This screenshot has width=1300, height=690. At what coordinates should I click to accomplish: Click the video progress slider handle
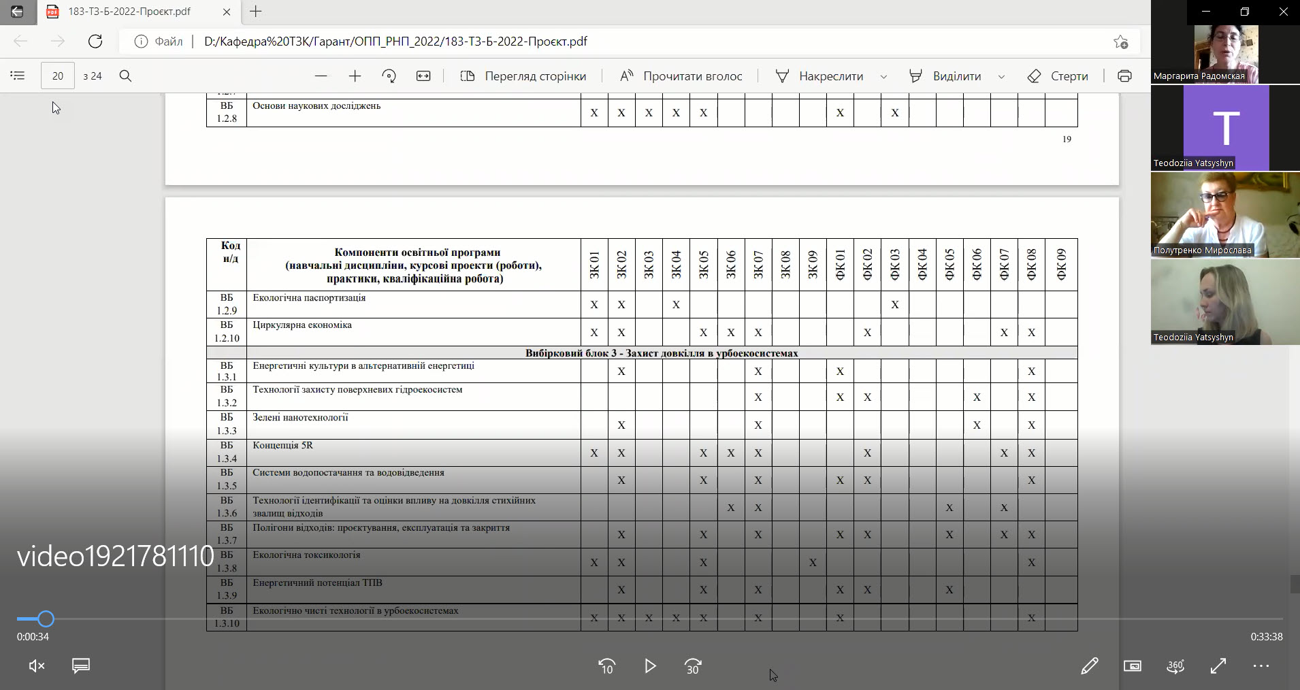point(46,619)
